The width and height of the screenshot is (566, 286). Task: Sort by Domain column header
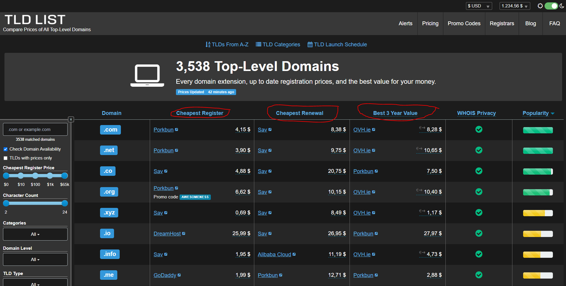[x=112, y=113]
